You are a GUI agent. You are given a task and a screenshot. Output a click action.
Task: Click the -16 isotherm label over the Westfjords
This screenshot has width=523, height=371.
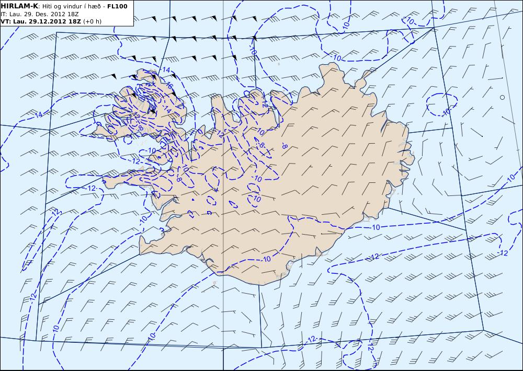(x=168, y=85)
